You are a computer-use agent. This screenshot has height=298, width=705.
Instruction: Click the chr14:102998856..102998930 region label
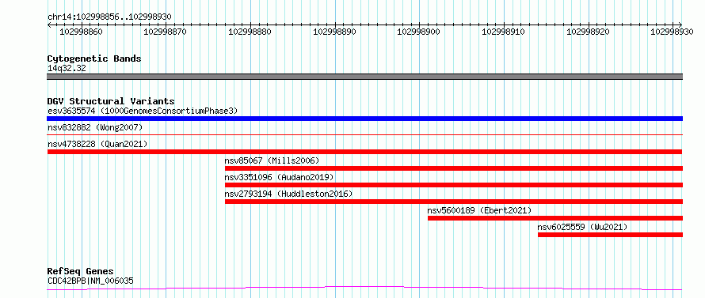pyautogui.click(x=109, y=17)
